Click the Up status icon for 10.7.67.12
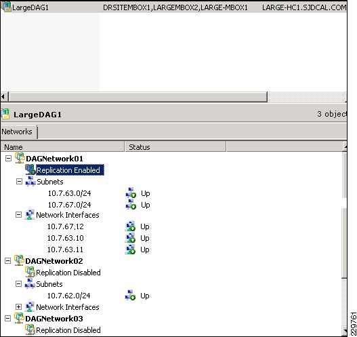Viewport: 357px width, 337px height. coord(130,226)
